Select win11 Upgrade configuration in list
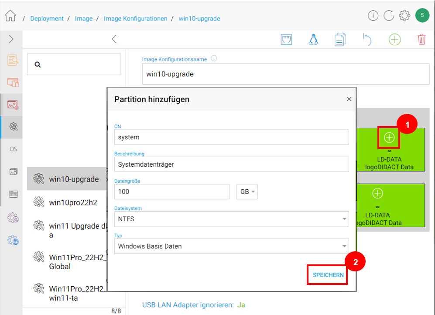Viewport: 435px width, 315px height. [x=67, y=230]
